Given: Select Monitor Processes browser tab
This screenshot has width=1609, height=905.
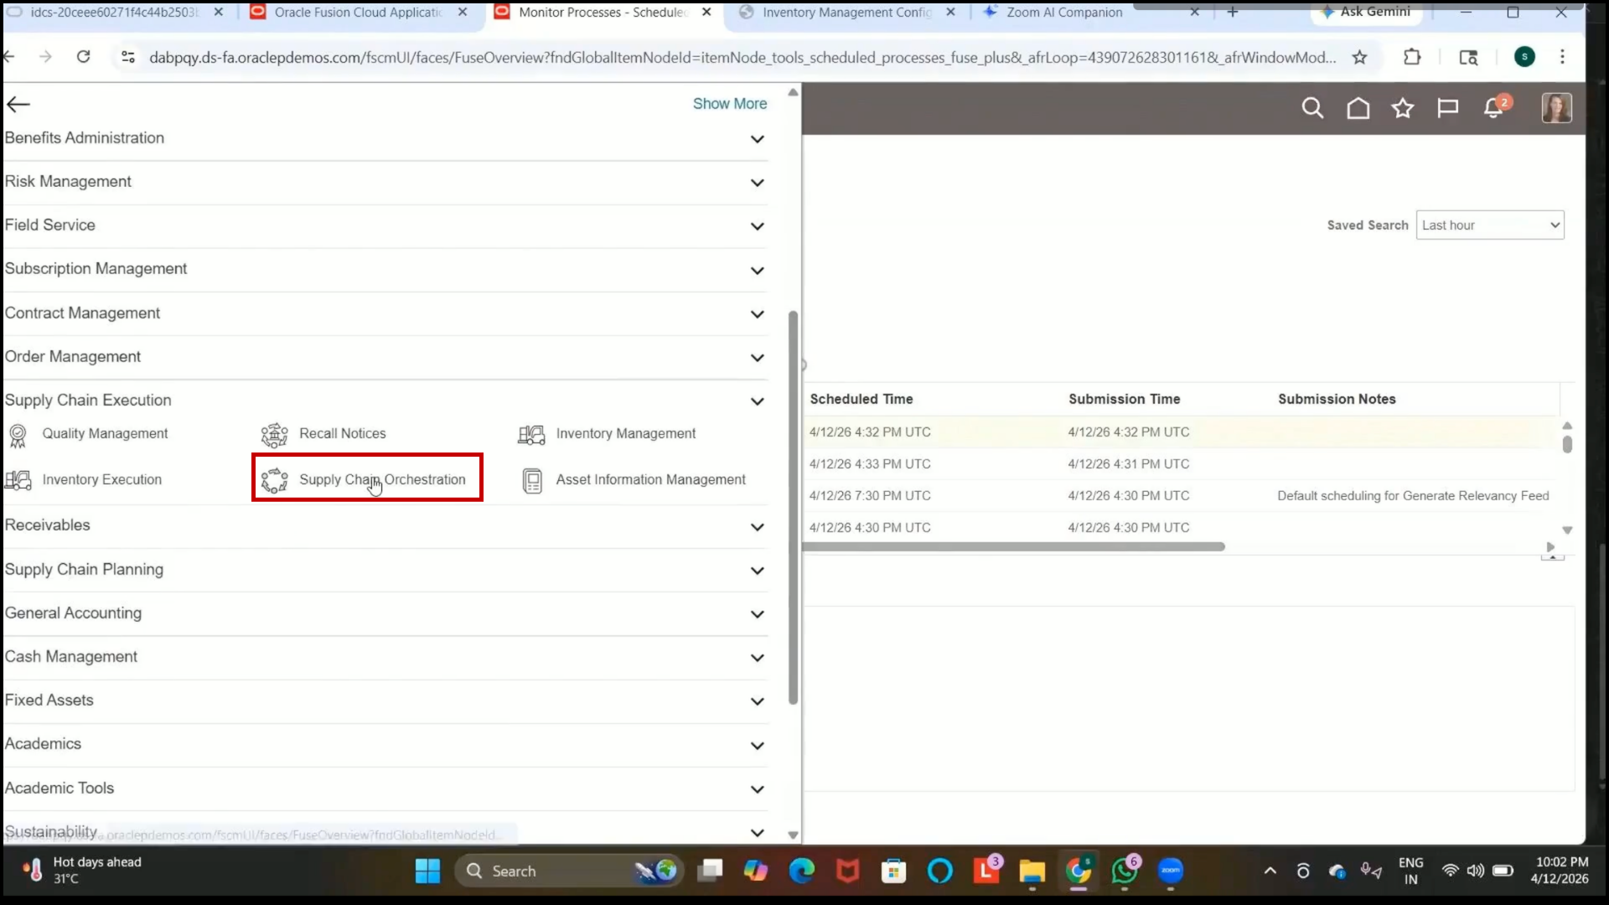Looking at the screenshot, I should [x=602, y=13].
